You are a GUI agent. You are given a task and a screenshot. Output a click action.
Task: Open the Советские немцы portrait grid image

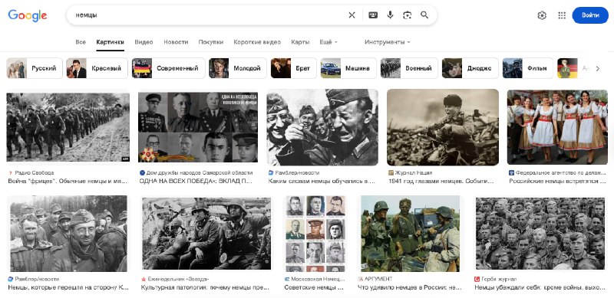pyautogui.click(x=315, y=234)
